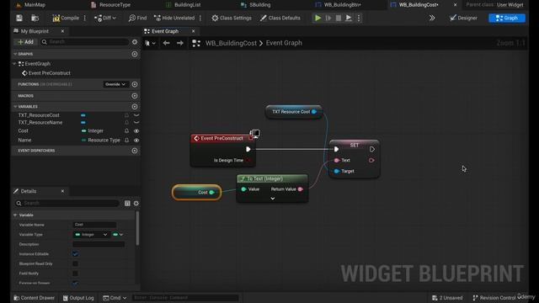Viewport: 539px width, 303px height.
Task: Open Class Settings
Action: tap(232, 18)
